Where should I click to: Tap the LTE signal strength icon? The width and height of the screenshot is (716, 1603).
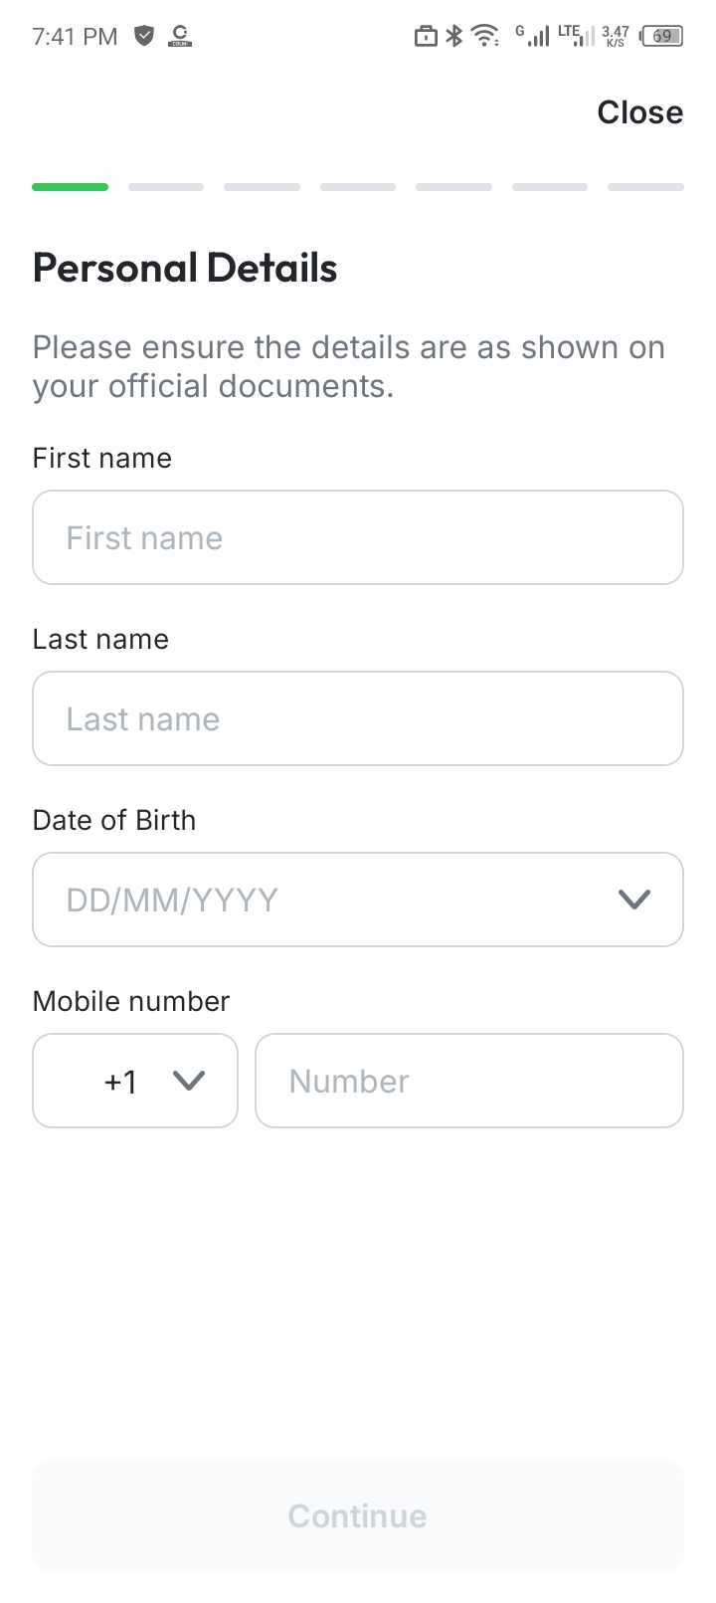(x=575, y=36)
